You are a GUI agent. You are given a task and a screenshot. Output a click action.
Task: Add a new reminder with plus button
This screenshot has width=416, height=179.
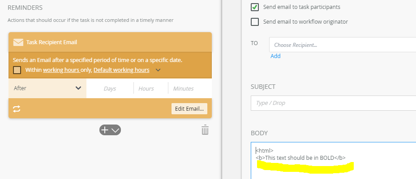tap(105, 130)
